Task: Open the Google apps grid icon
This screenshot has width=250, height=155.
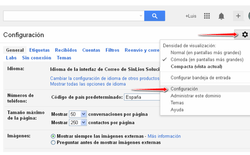Action: point(207,16)
